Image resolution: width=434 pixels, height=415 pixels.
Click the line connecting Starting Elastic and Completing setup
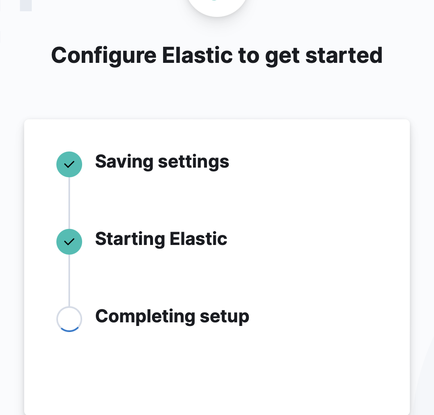(x=69, y=280)
